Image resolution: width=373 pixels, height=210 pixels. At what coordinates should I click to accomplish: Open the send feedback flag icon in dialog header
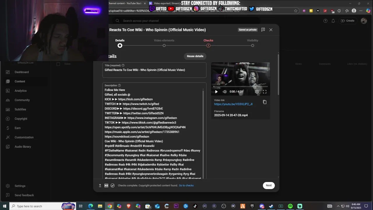coord(263,30)
